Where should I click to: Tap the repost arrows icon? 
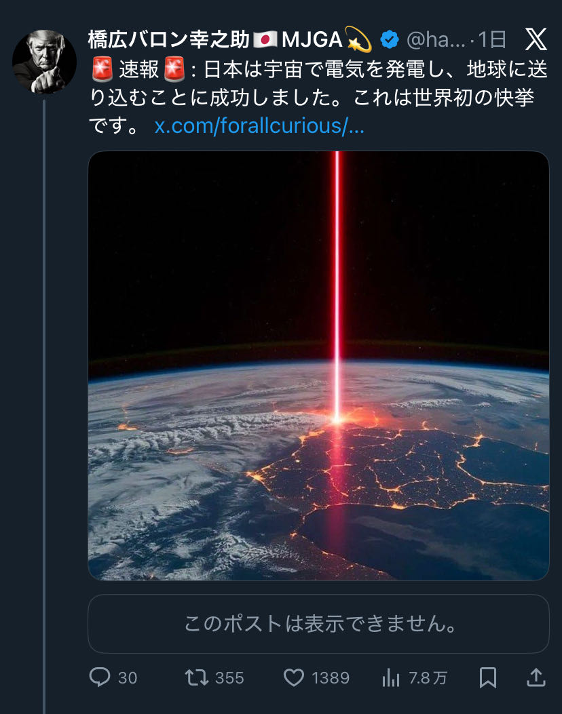[x=197, y=677]
